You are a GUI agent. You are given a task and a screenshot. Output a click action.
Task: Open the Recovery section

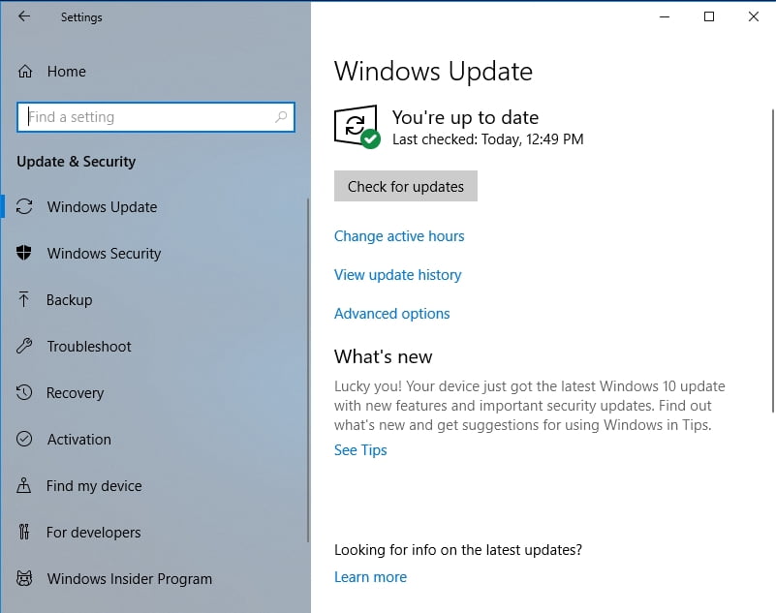[76, 393]
